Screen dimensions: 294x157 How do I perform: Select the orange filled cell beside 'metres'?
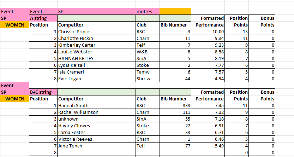(175, 11)
